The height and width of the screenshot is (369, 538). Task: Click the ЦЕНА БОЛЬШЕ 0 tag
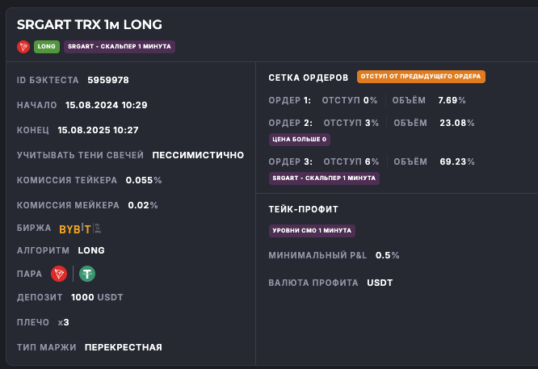pos(301,140)
